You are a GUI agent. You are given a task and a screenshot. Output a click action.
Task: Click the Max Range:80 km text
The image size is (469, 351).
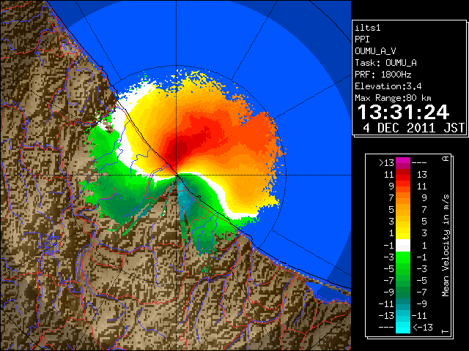(x=393, y=98)
